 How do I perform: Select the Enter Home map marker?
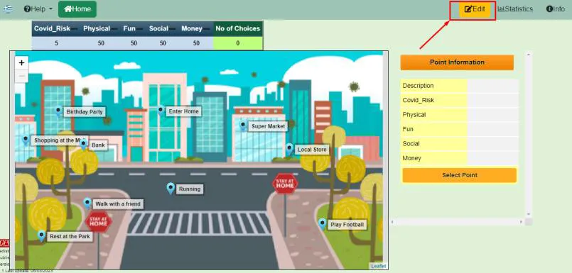[161, 111]
